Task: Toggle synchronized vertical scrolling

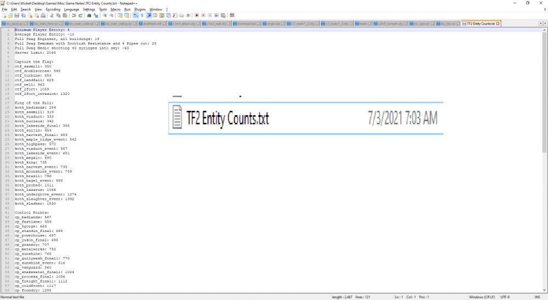Action: pyautogui.click(x=120, y=15)
